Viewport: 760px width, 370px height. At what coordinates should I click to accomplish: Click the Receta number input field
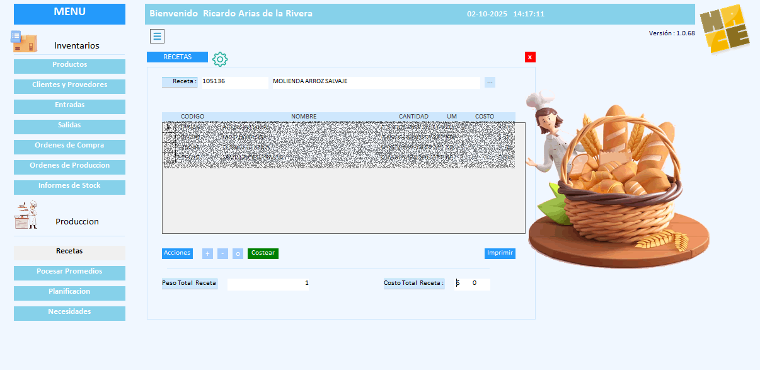pos(234,82)
